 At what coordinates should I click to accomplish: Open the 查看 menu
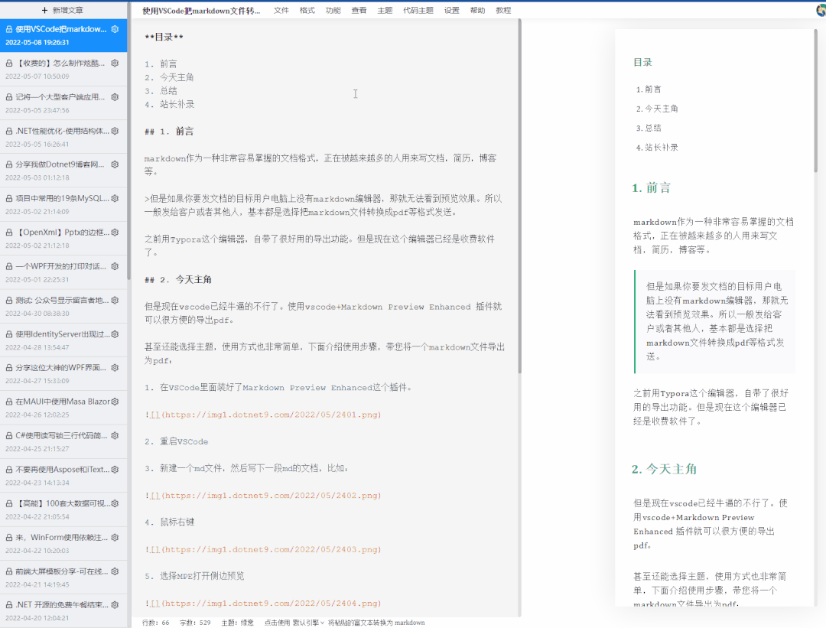pyautogui.click(x=359, y=10)
